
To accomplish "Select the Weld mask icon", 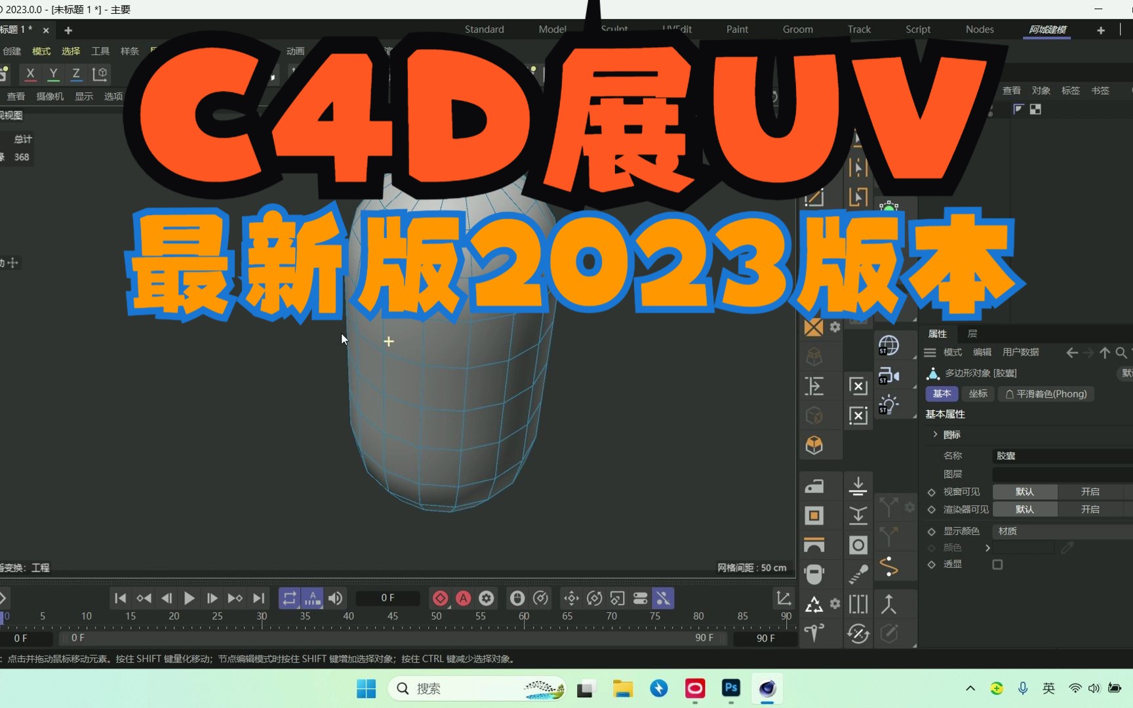I will [x=814, y=574].
